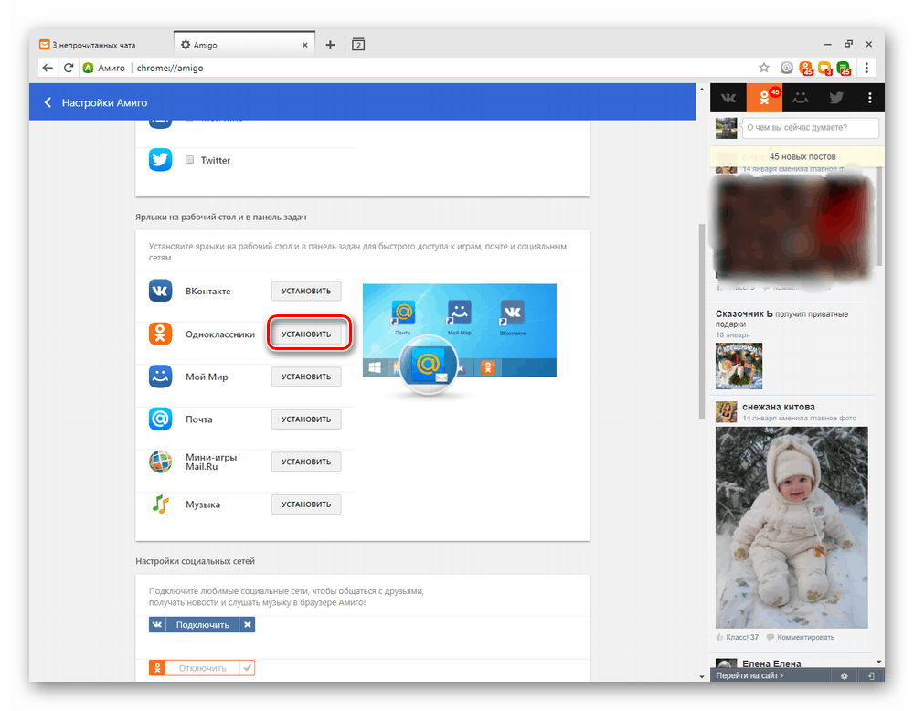Click the chrome://amigo address bar
914x711 pixels.
(443, 68)
